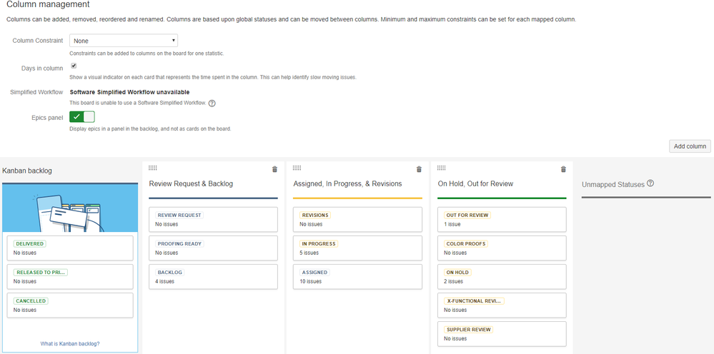
Task: Select the SUPPLIER REVIEW status card
Action: [x=502, y=333]
